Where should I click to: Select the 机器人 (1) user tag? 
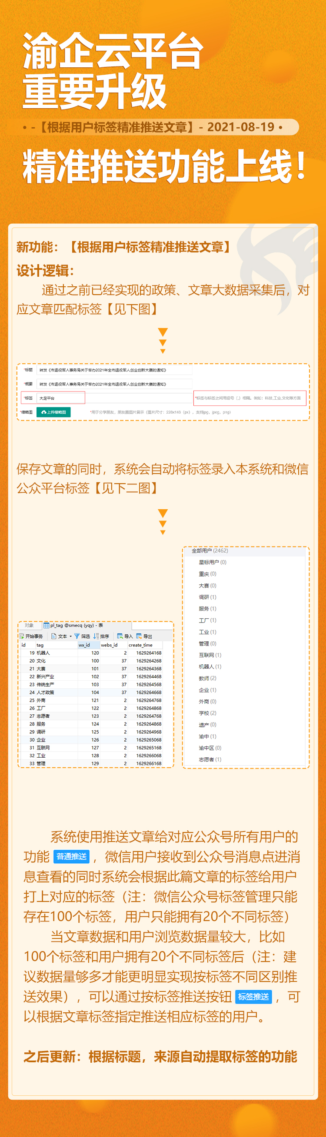(x=210, y=666)
